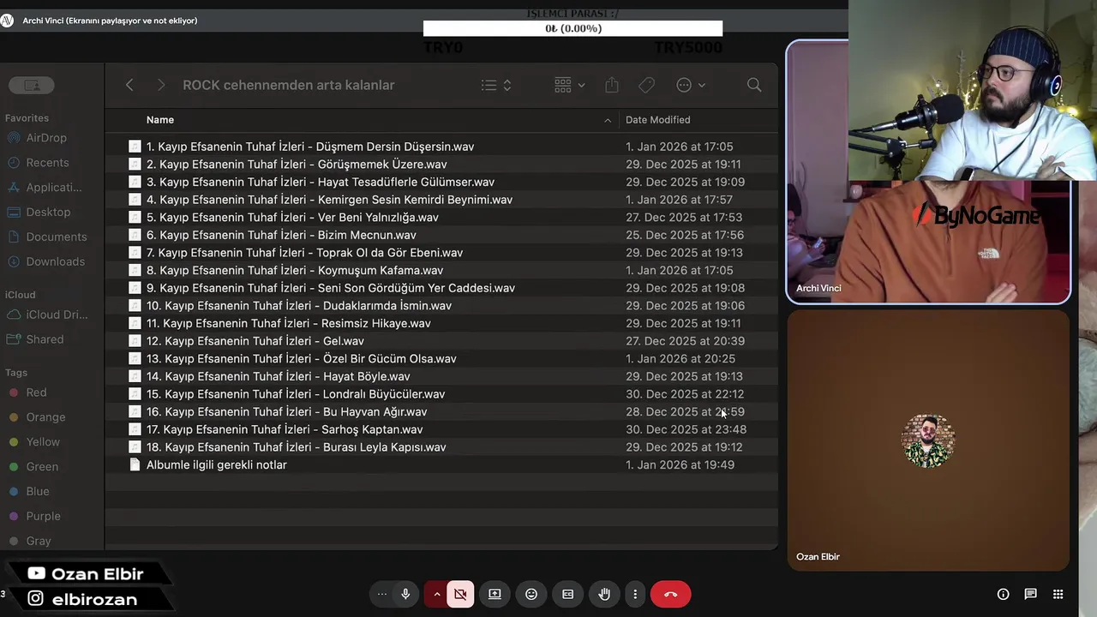1097x617 pixels.
Task: Click the icon of 15. Londralı Büyücüler.wav
Action: 135,394
